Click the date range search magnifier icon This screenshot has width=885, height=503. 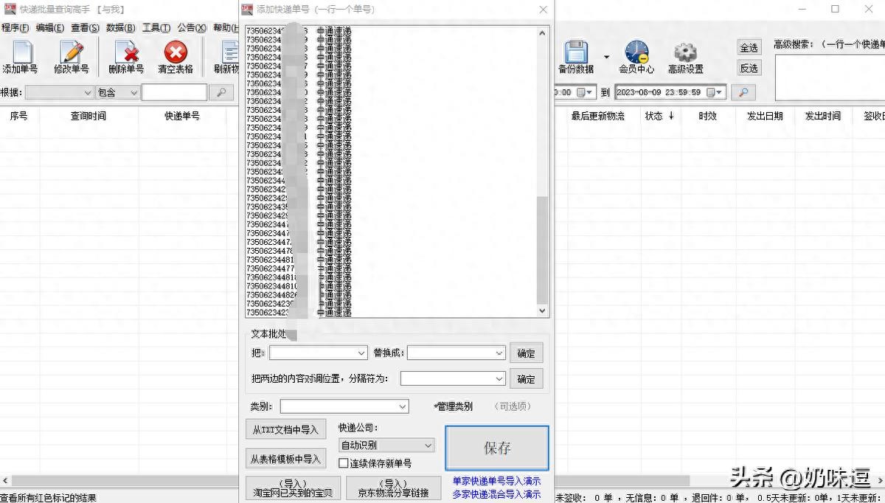(x=743, y=92)
